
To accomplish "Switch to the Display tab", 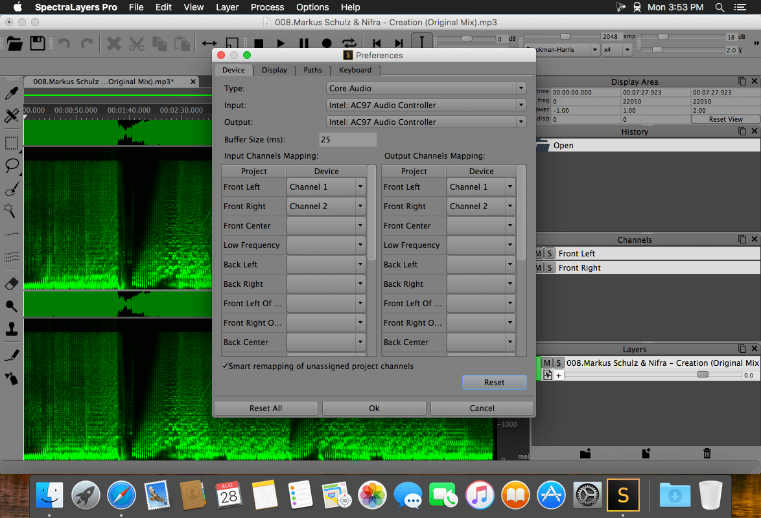I will pyautogui.click(x=274, y=70).
